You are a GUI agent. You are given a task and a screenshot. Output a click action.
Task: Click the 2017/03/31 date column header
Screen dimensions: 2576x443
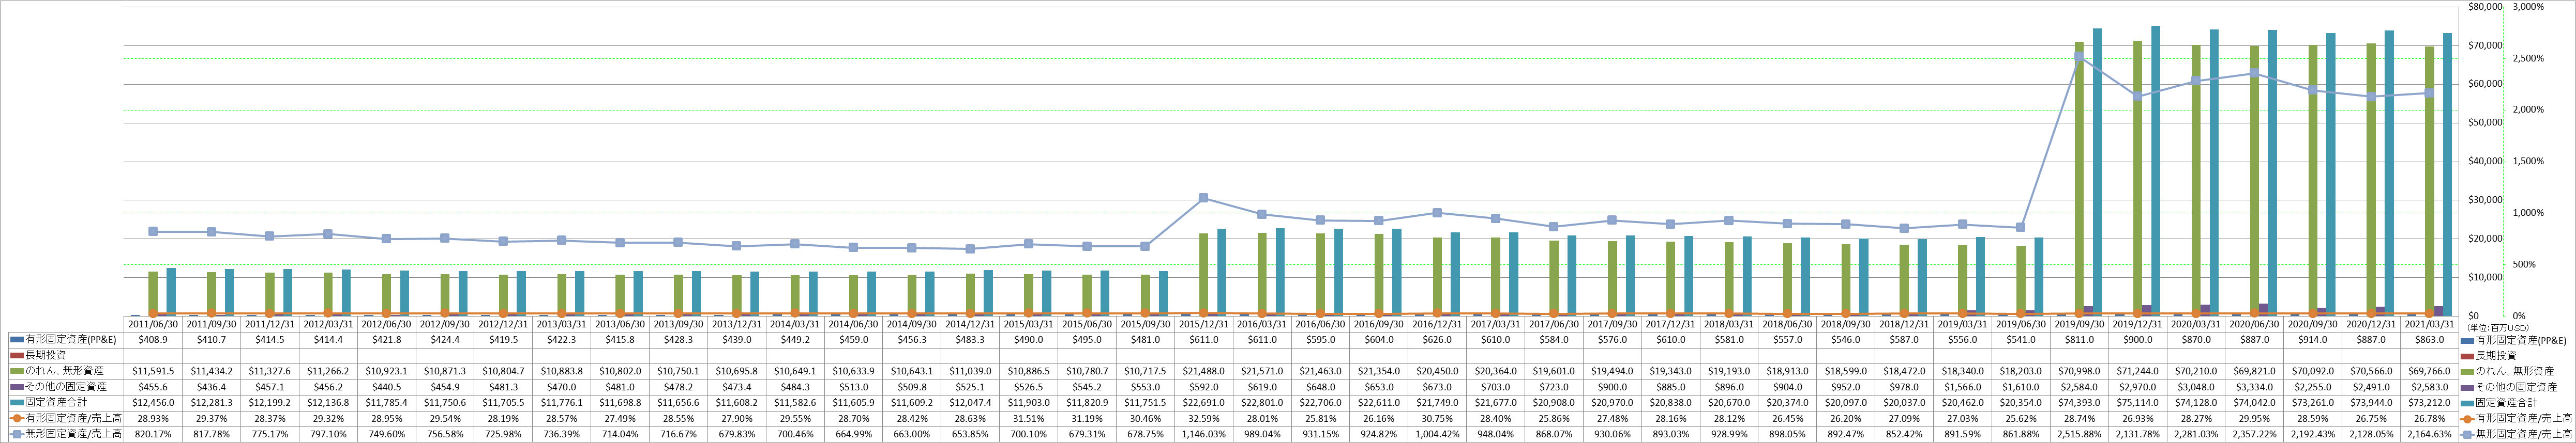pos(1496,323)
